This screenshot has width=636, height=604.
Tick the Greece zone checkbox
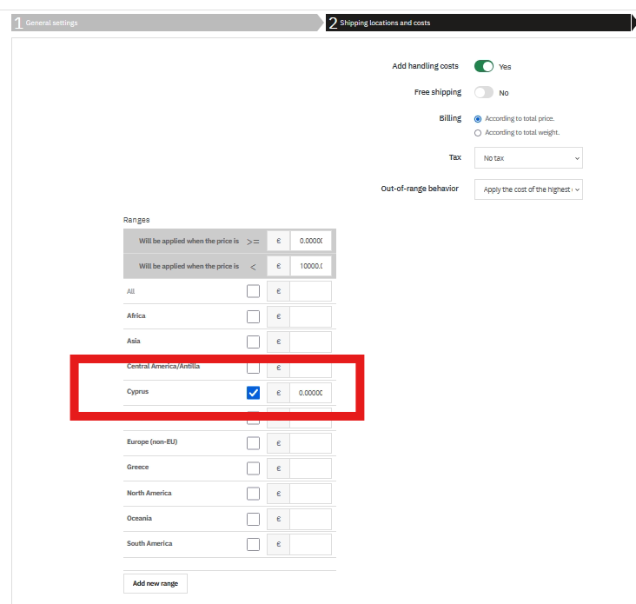click(254, 468)
